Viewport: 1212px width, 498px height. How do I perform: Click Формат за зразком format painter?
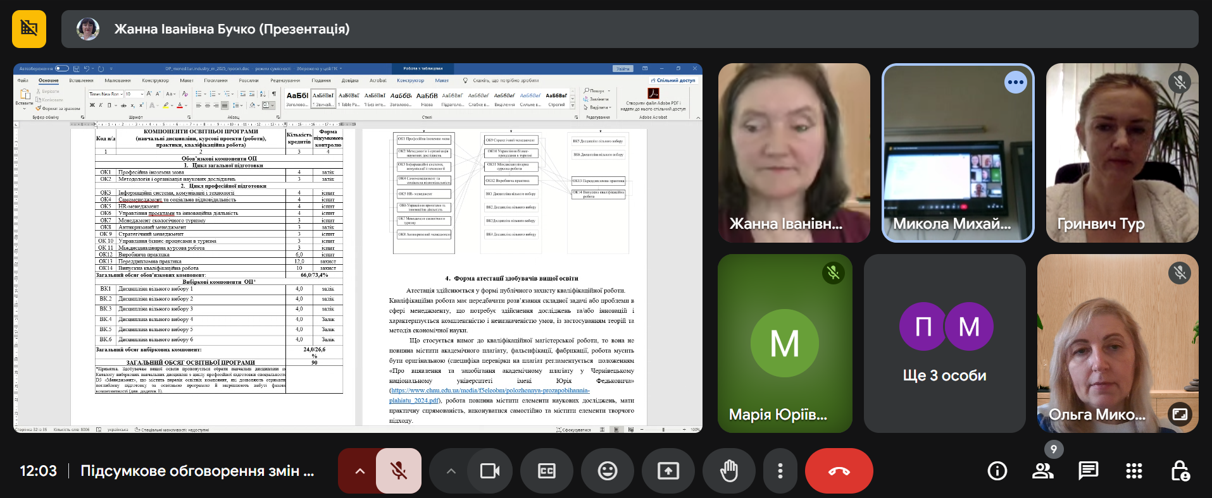58,109
